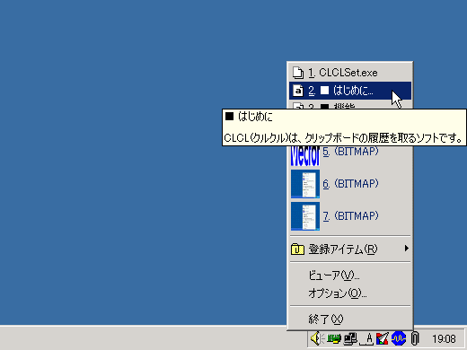Choose highlighted item 2. はじめに
The width and height of the screenshot is (467, 350).
point(350,91)
